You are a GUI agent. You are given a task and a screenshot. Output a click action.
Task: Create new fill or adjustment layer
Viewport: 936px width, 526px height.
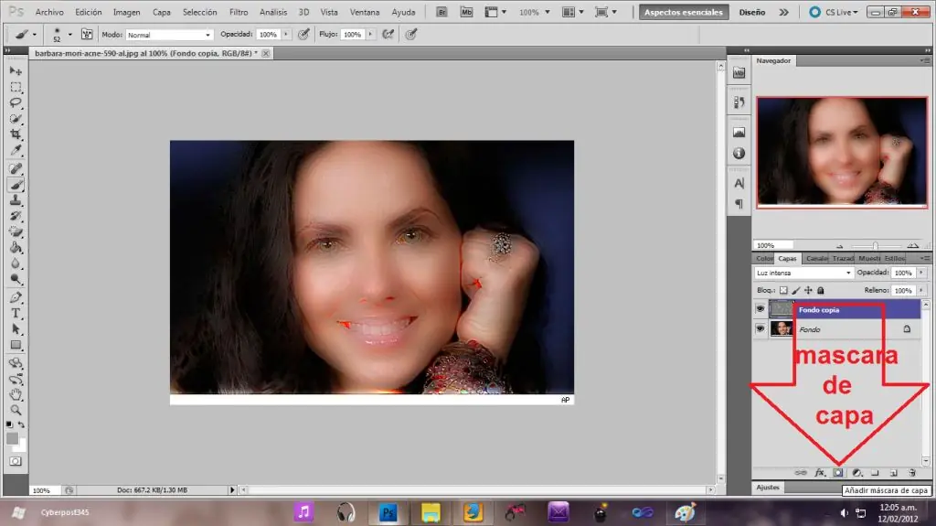coord(856,473)
